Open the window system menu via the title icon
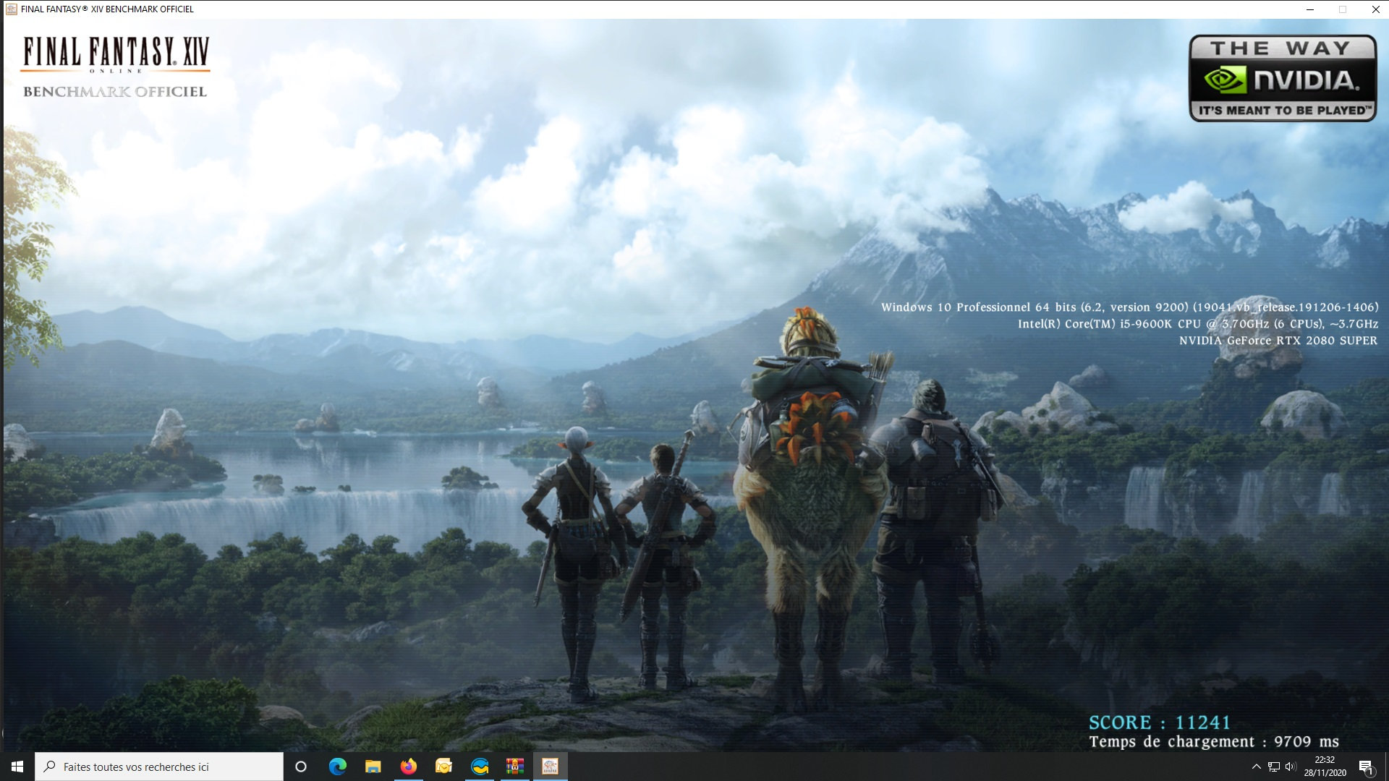This screenshot has height=781, width=1389. (x=11, y=9)
